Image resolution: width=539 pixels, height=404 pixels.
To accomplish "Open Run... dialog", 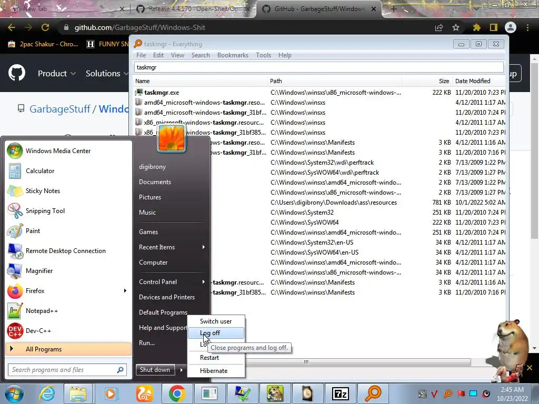I will pyautogui.click(x=147, y=343).
